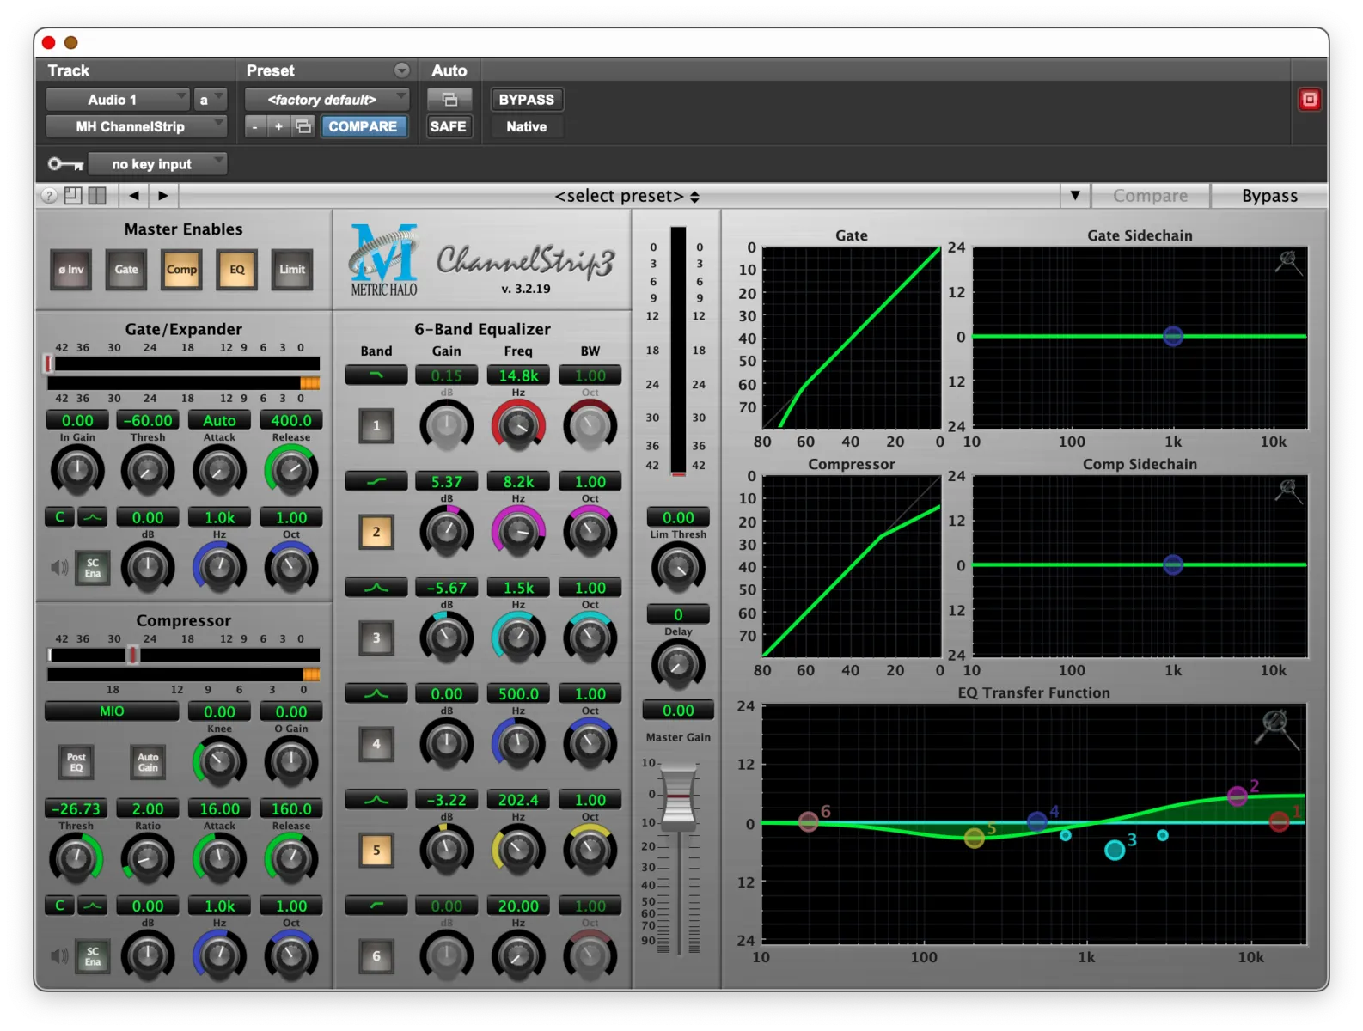This screenshot has width=1363, height=1031.
Task: Enable Gate SC Ena sidechain button
Action: click(x=93, y=568)
